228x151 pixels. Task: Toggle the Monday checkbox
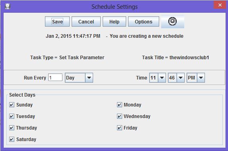[119, 105]
